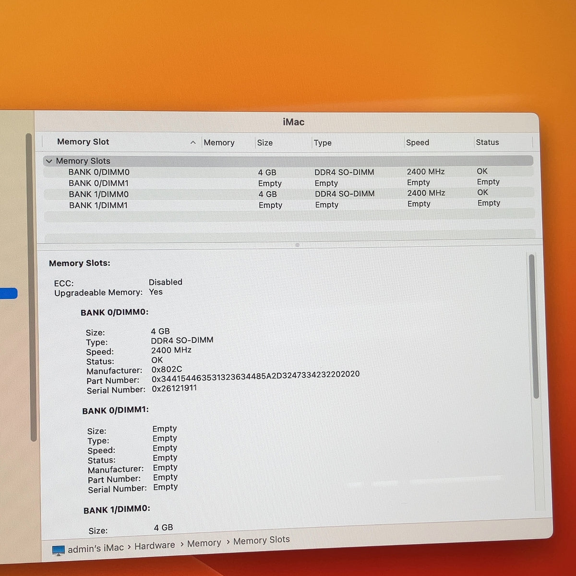Sort by the Status column header
This screenshot has height=576, width=576.
(487, 142)
